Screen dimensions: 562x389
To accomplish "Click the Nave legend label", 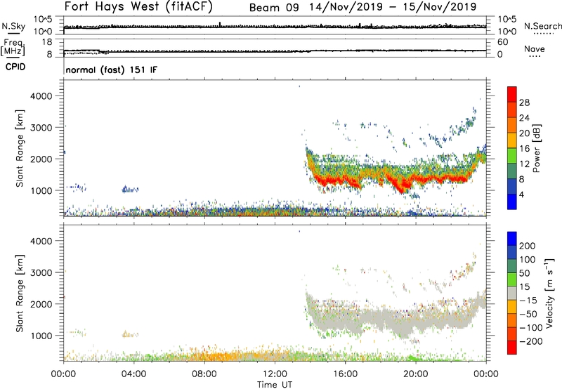I will 535,48.
